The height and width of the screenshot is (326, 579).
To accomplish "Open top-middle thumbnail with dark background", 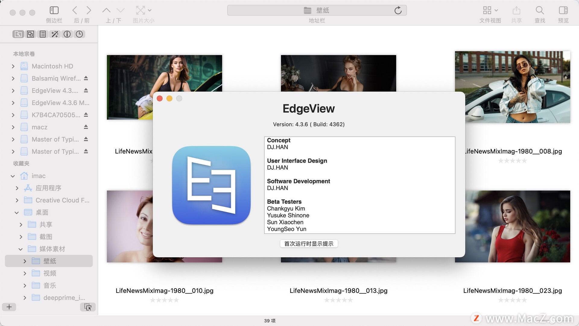I will coord(338,73).
